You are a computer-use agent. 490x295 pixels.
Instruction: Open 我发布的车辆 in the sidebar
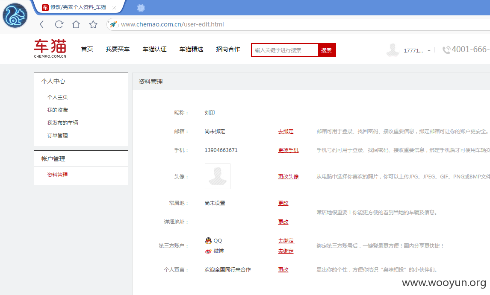(62, 123)
